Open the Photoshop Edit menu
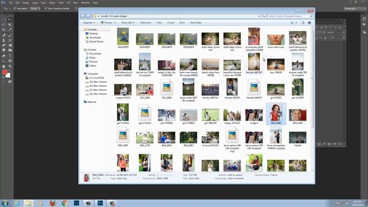368x207 pixels. [x=18, y=2]
